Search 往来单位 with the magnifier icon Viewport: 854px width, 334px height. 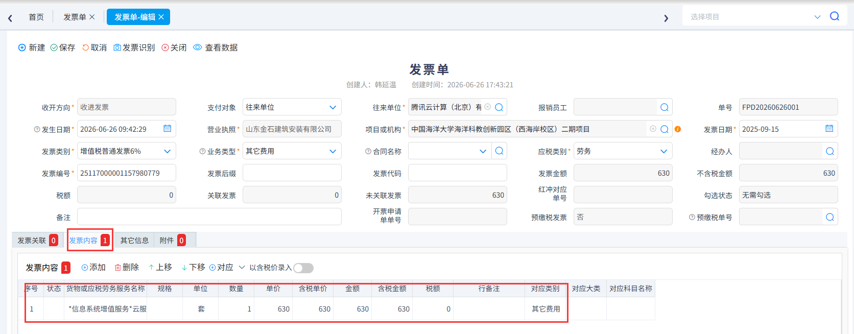499,107
